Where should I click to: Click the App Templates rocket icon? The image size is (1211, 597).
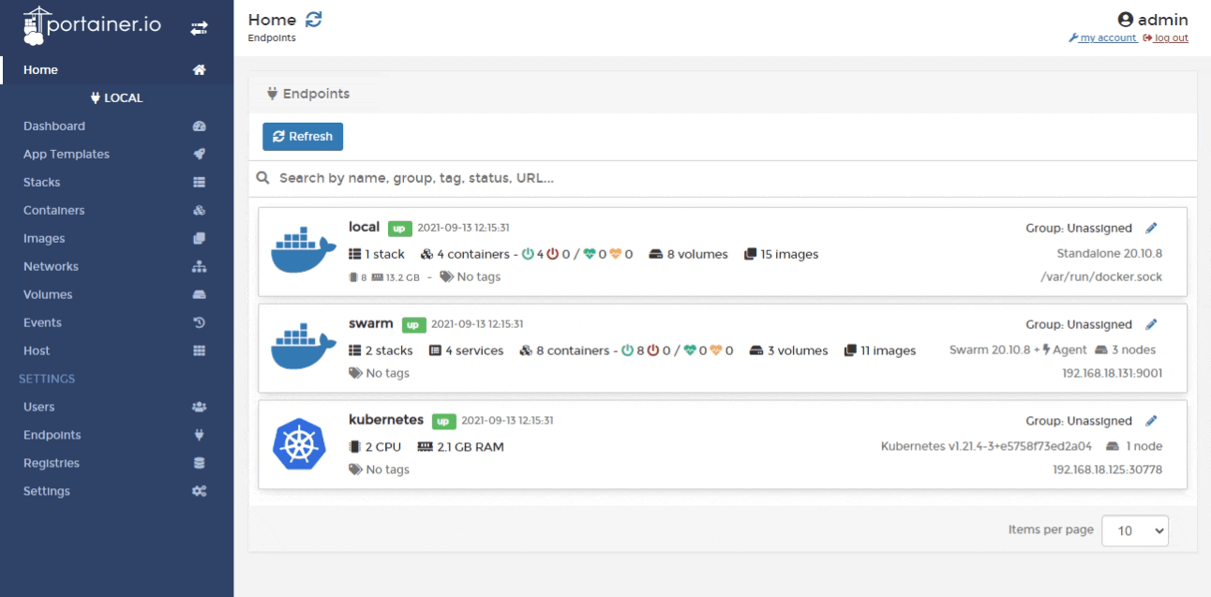[x=199, y=155]
